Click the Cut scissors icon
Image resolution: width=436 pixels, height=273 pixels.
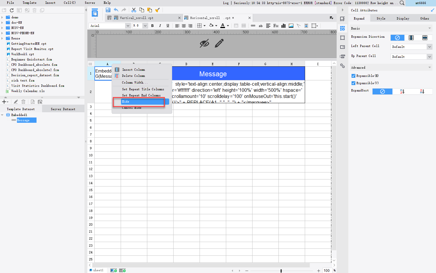coord(134,10)
